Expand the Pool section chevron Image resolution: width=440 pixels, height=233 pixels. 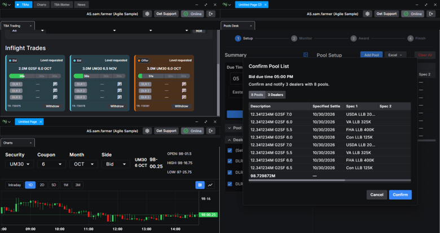(x=230, y=128)
